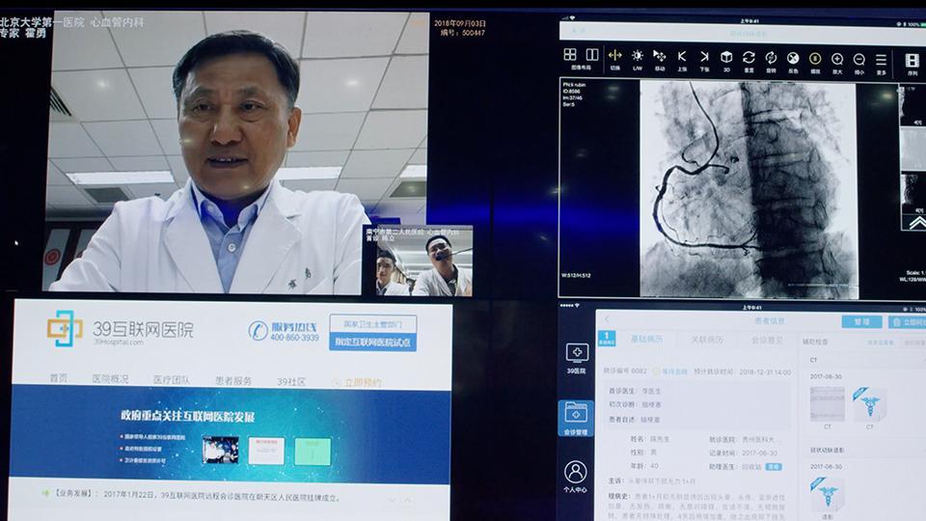Screen dimensions: 926x521
Task: Click the blue button right of 整理
Action: click(x=908, y=322)
